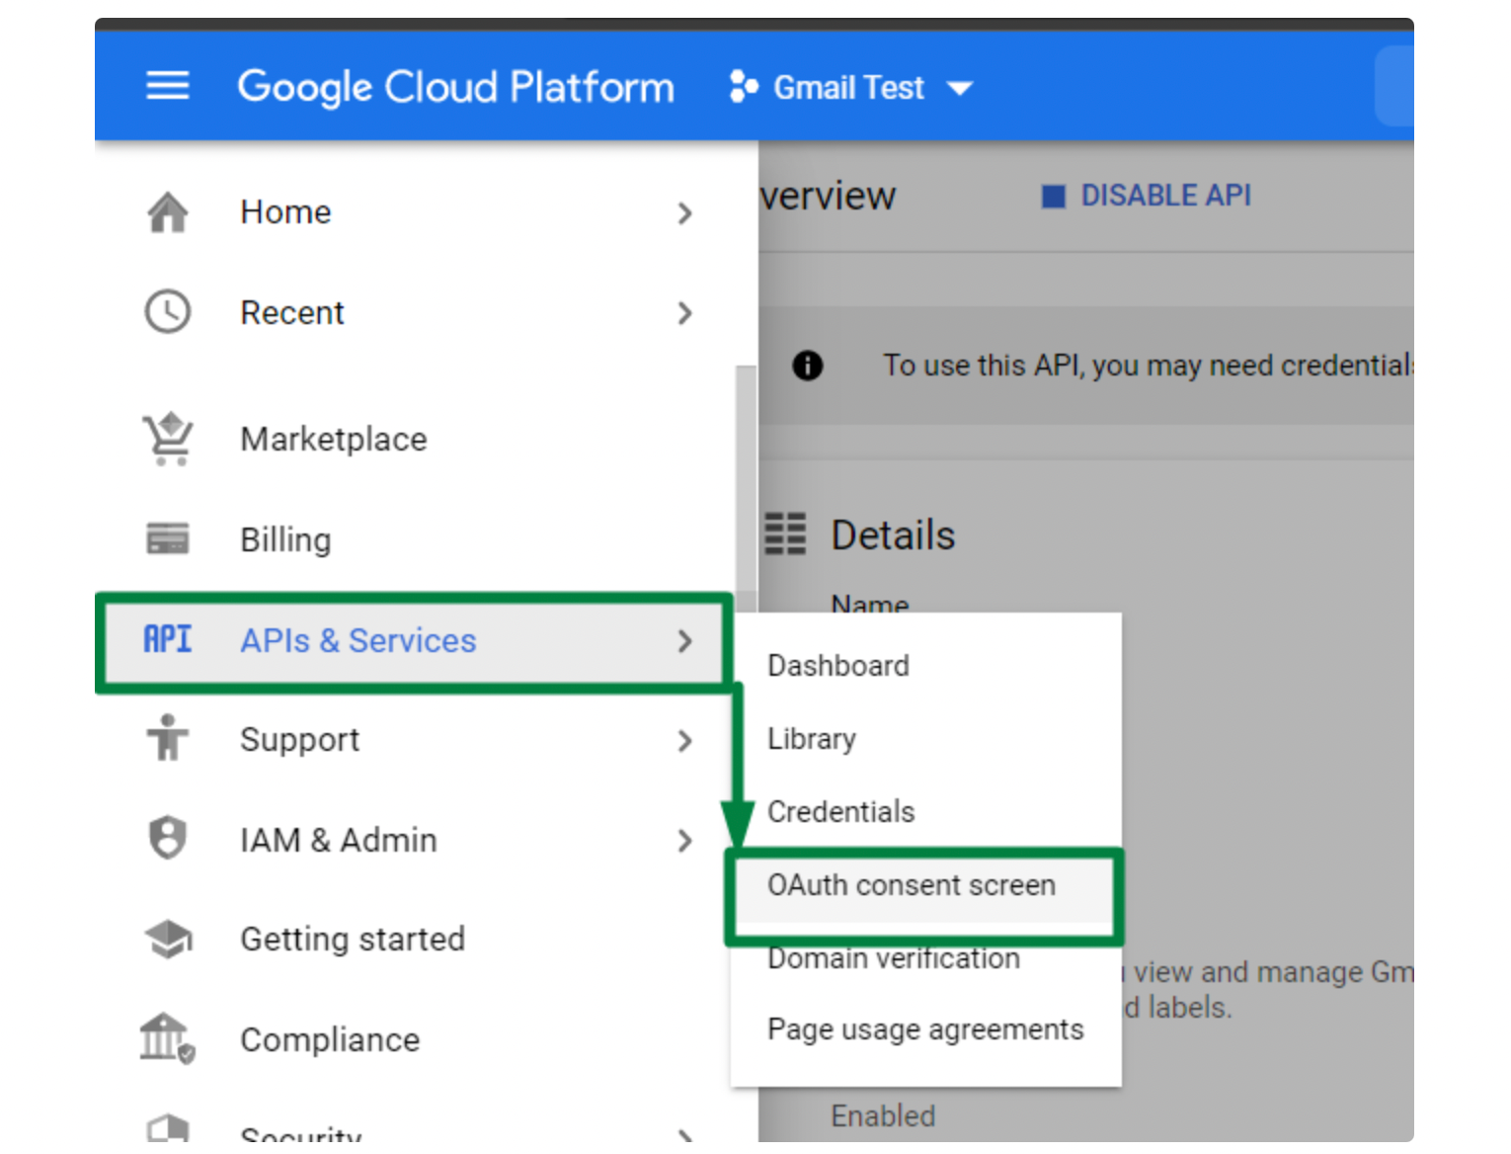Screen dimensions: 1511x1154
Task: Click the Recent clock icon
Action: click(168, 312)
